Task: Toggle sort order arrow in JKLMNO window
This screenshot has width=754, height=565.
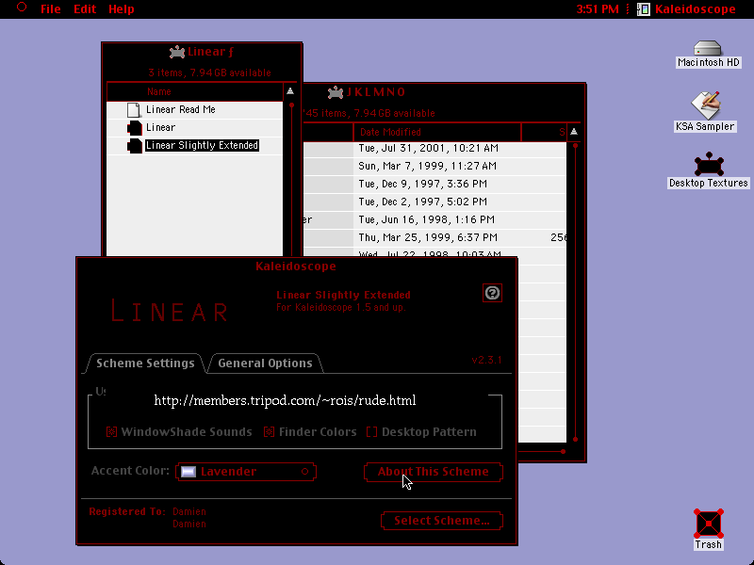Action: pos(574,132)
